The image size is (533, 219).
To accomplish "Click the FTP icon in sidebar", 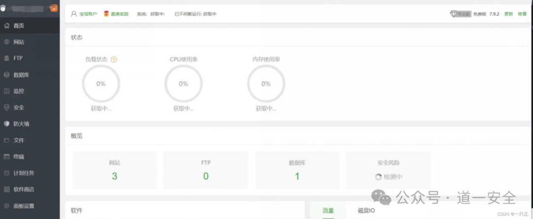I will pos(7,58).
